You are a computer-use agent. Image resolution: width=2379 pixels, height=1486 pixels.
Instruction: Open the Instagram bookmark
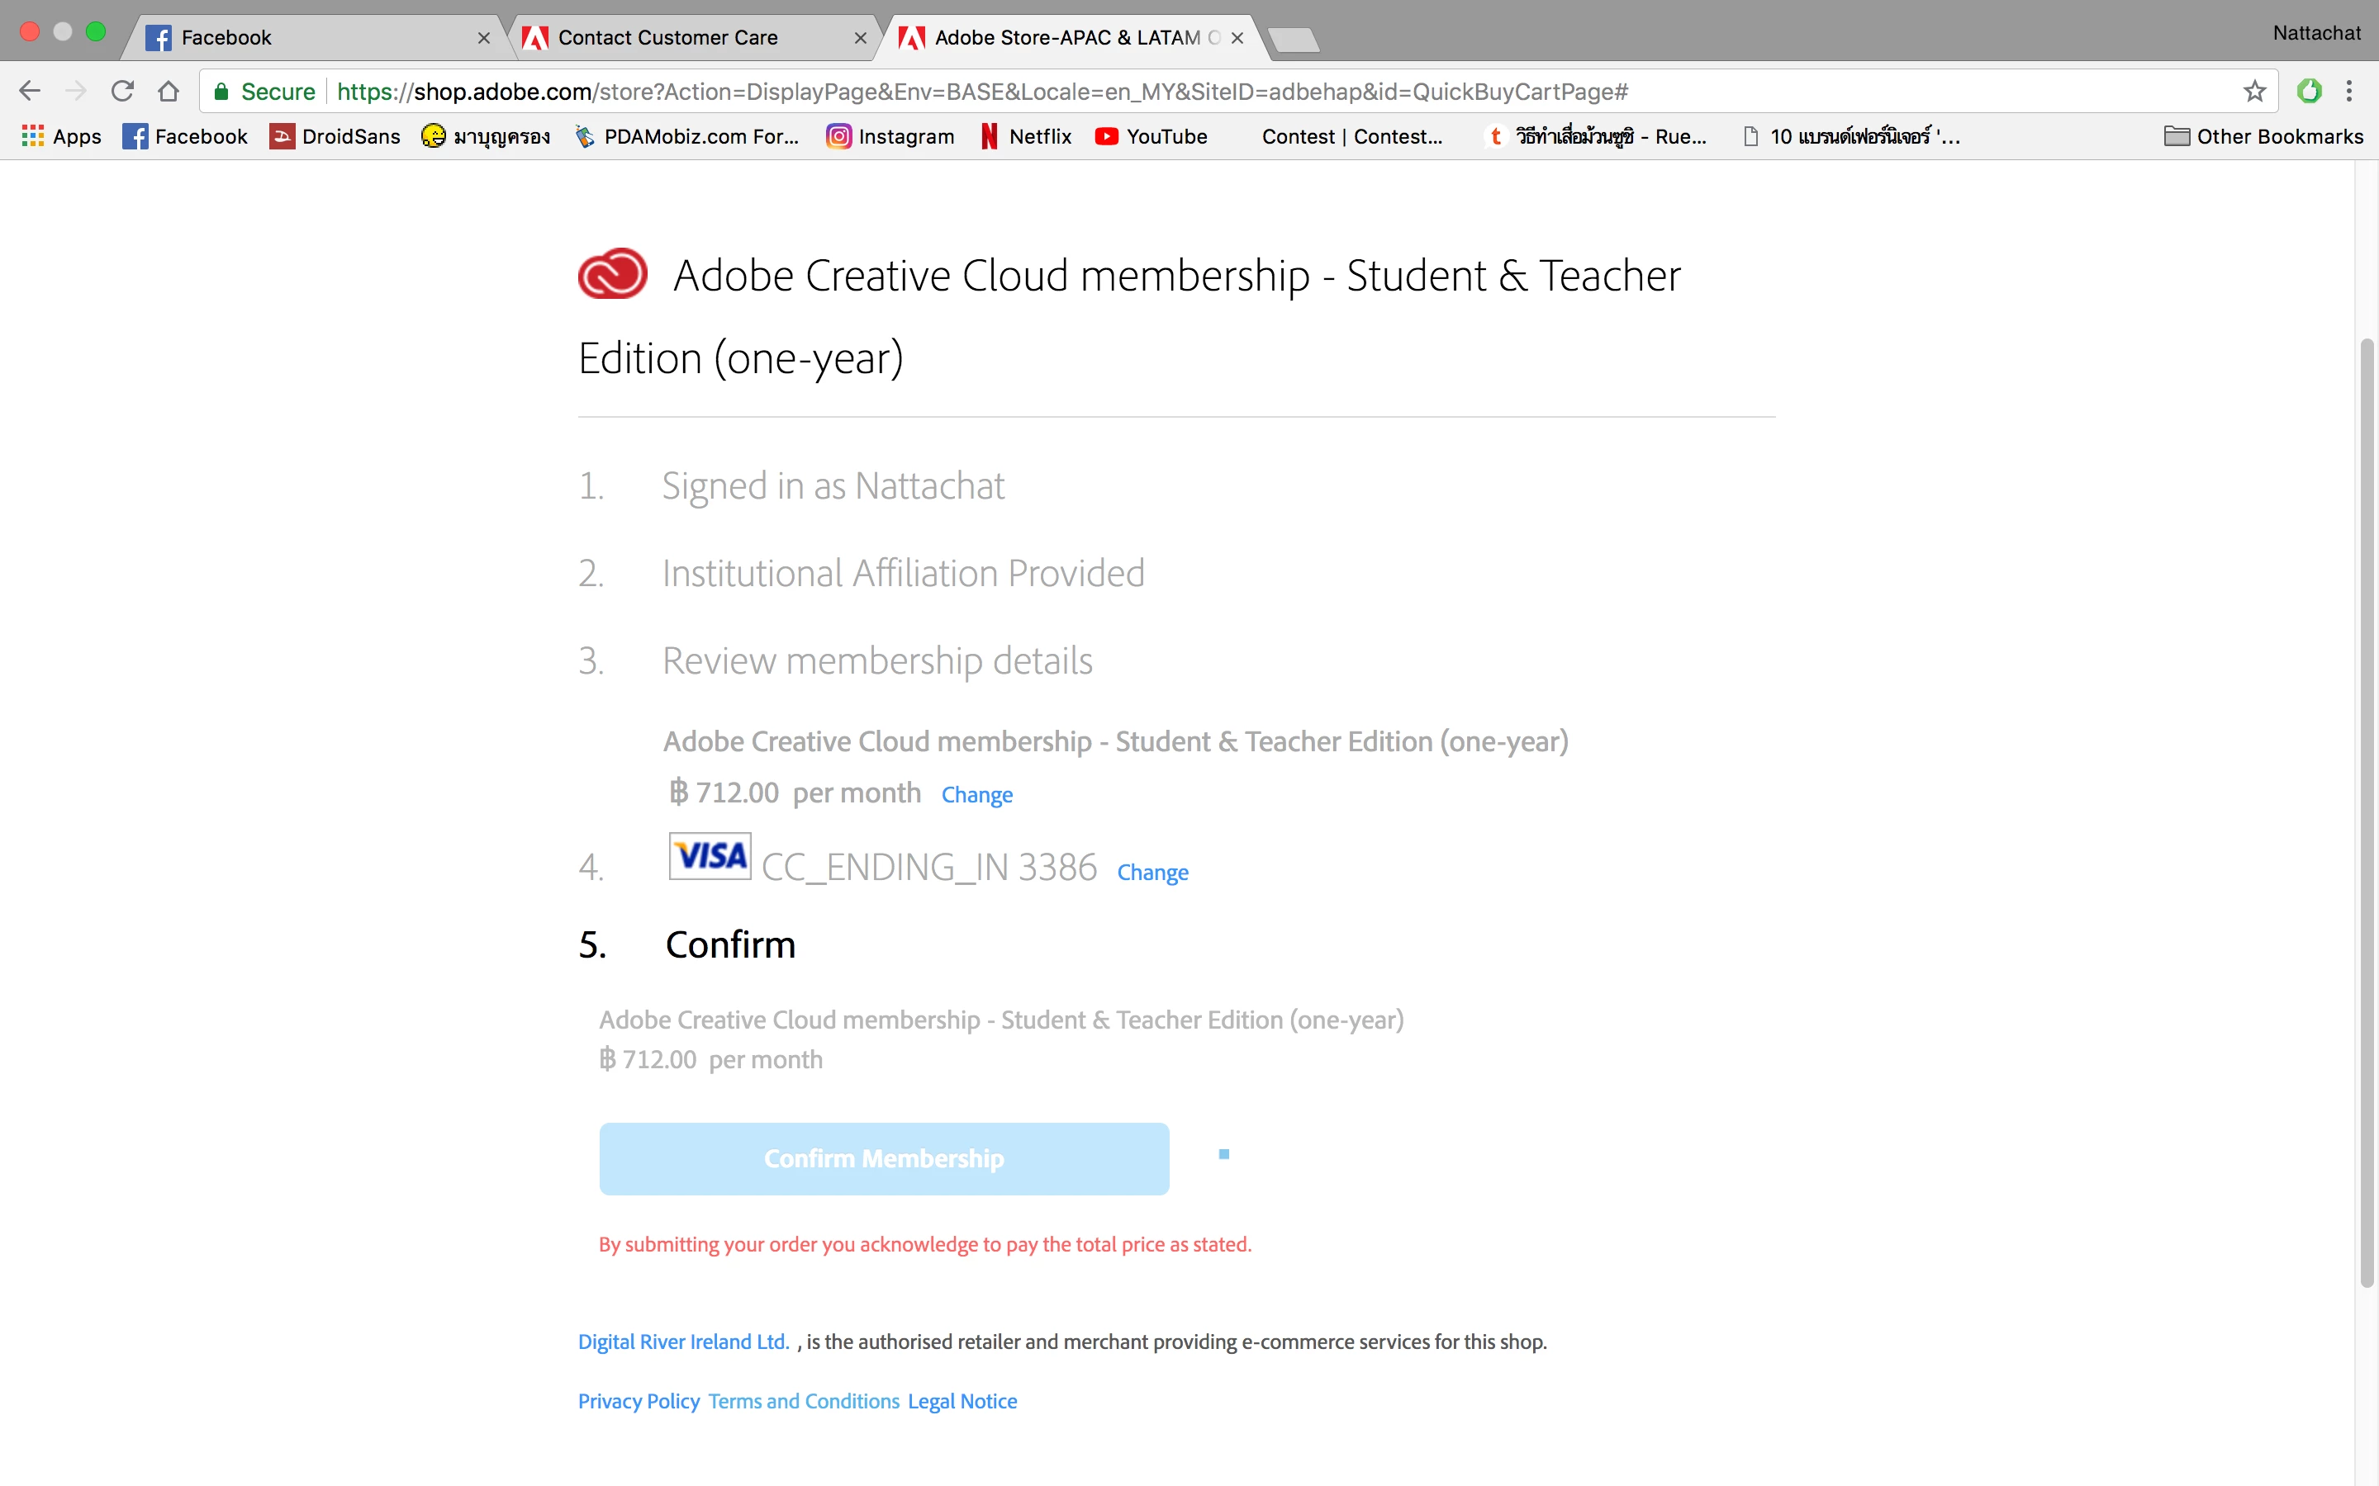pyautogui.click(x=890, y=136)
